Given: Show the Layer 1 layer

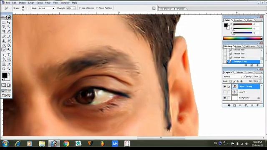Looking at the screenshot, I should 224,92.
